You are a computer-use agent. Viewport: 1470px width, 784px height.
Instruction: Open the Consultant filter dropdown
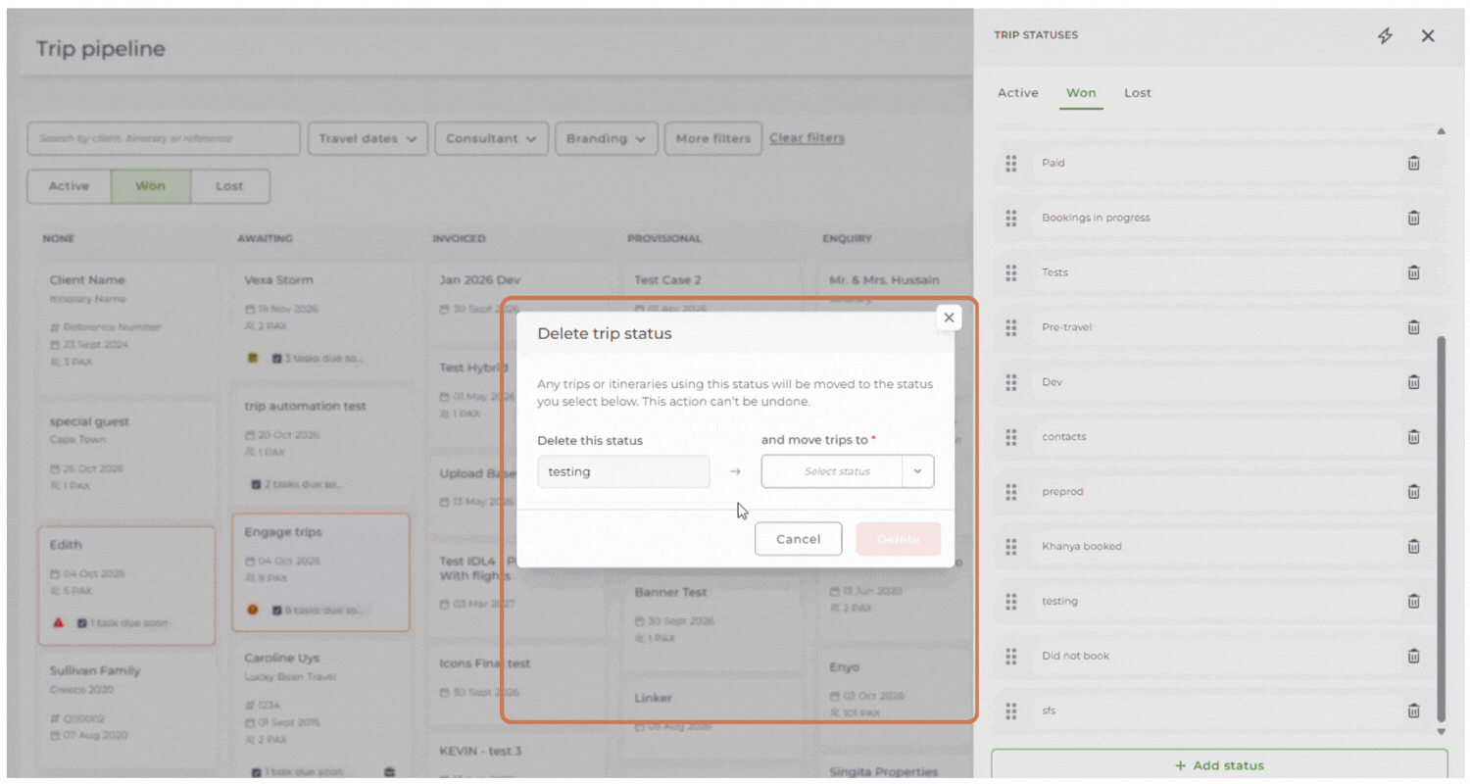491,139
